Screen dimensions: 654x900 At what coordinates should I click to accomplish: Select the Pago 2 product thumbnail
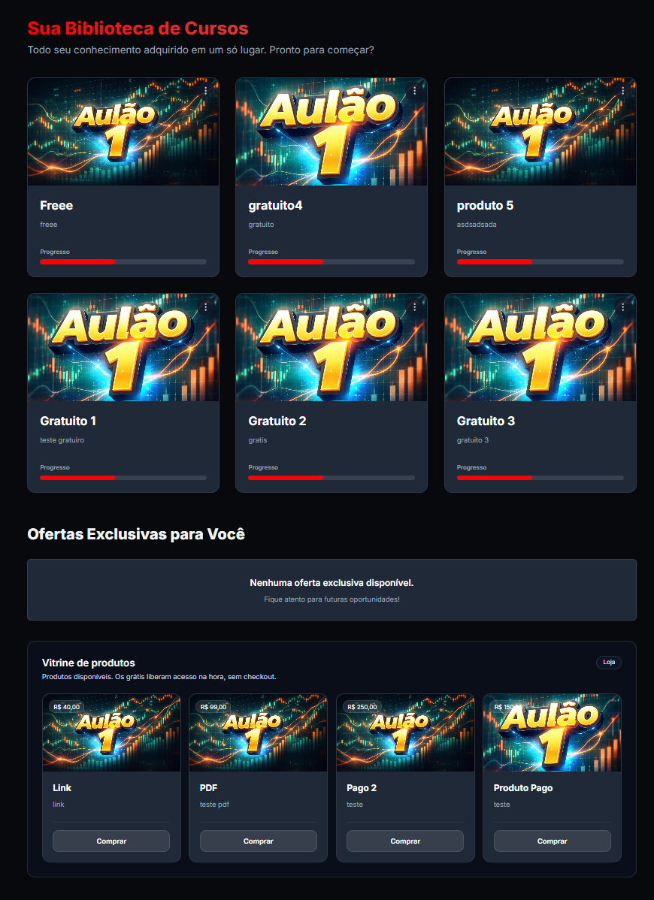pos(405,733)
